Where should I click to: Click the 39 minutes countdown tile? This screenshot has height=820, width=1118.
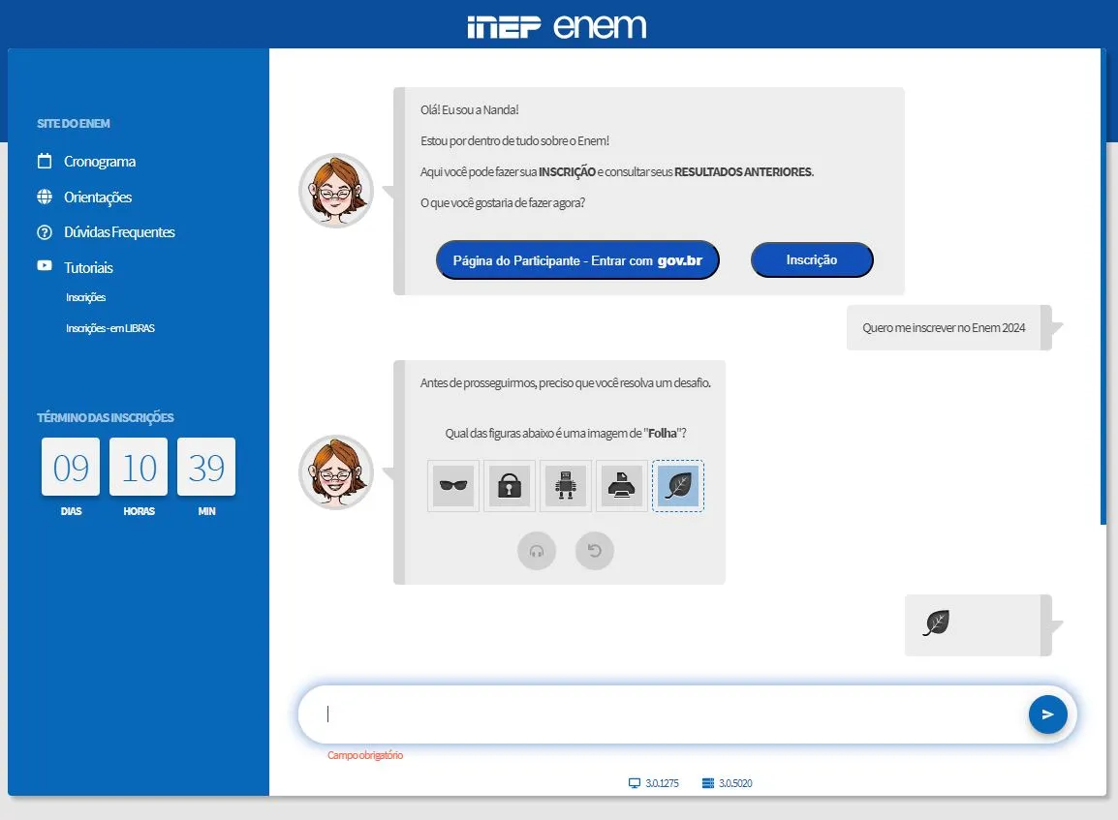[x=206, y=467]
